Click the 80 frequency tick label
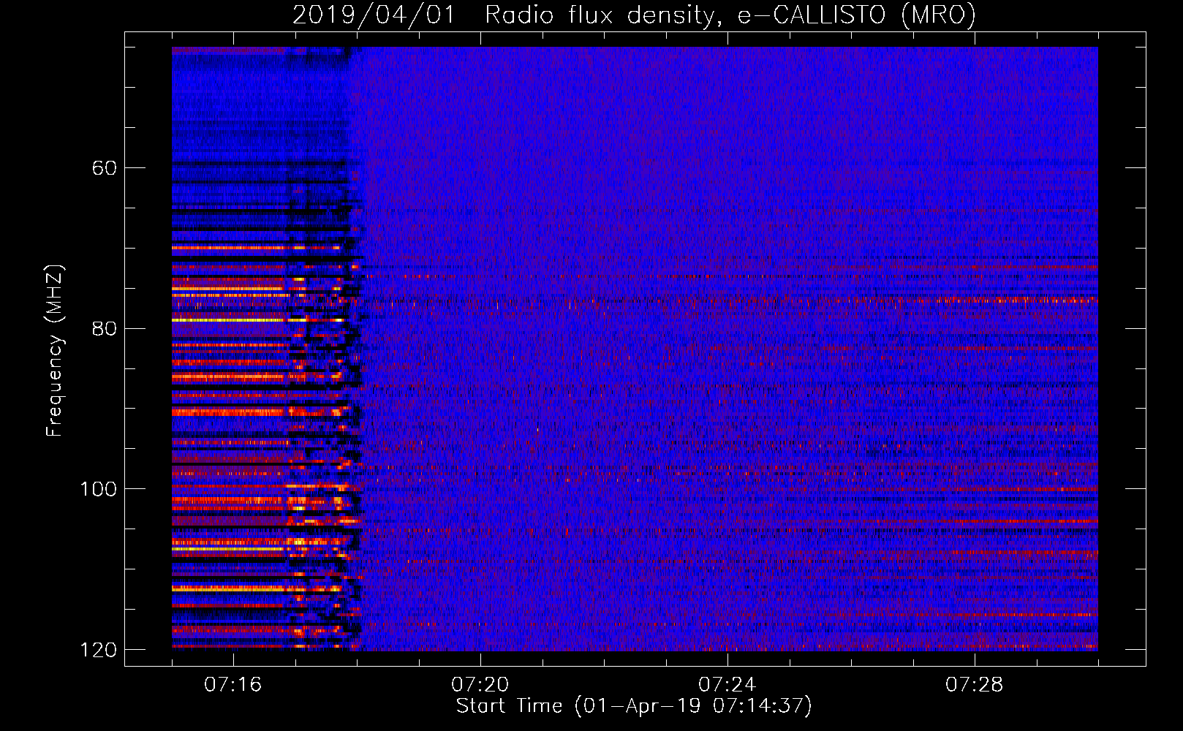The image size is (1183, 731). [x=105, y=328]
